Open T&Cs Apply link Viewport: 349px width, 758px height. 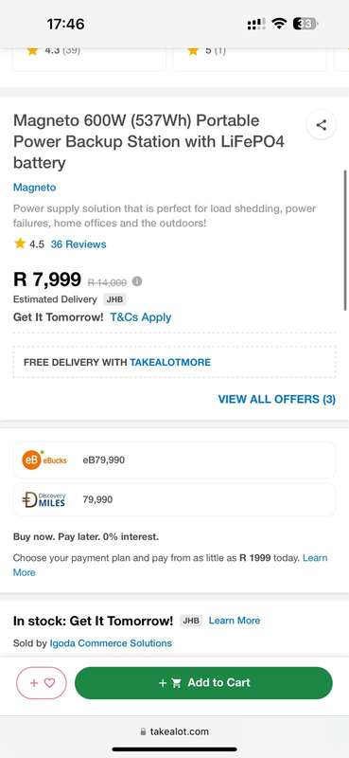coord(141,317)
